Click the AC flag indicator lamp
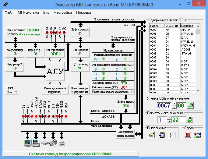The height and width of the screenshot is (159, 208). [x=64, y=32]
